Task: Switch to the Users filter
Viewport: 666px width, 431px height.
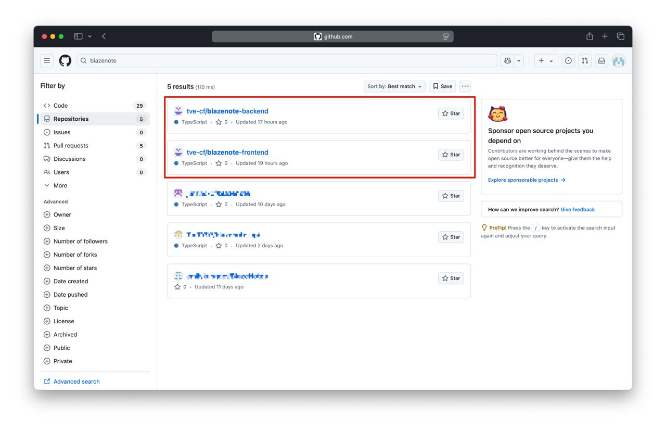Action: pos(61,172)
